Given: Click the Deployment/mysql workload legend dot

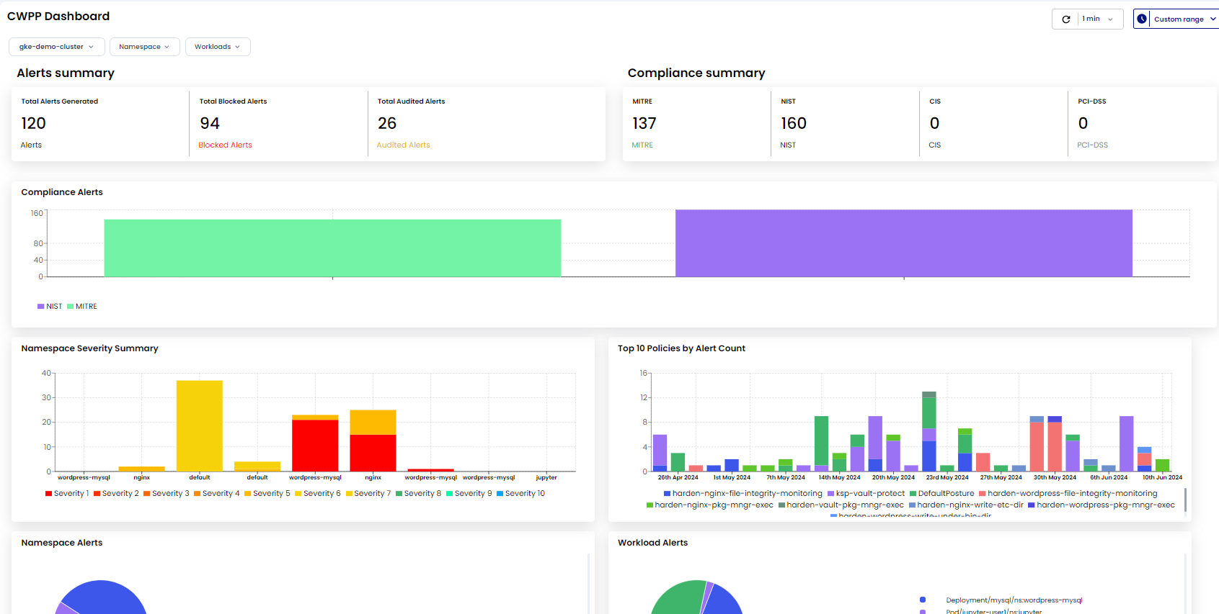Looking at the screenshot, I should [x=923, y=600].
